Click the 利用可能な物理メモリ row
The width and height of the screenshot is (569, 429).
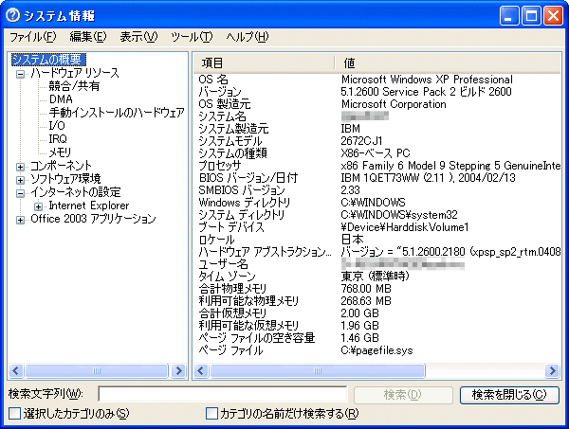click(x=377, y=301)
